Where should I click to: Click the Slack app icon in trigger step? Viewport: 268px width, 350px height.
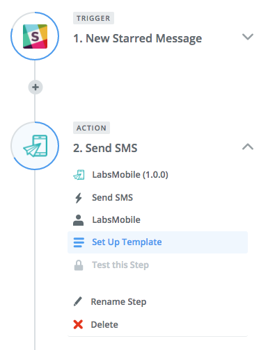point(35,36)
